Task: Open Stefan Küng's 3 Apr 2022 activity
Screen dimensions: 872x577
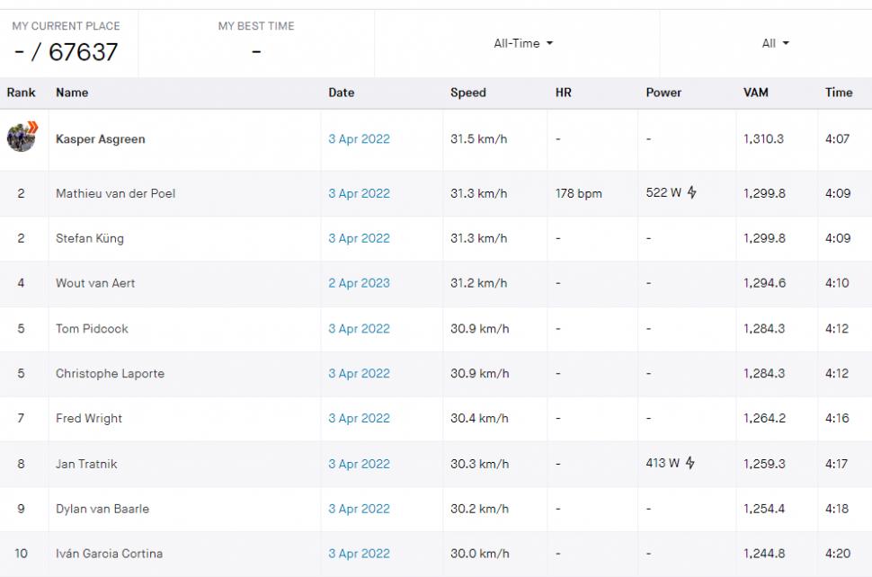Action: pyautogui.click(x=359, y=238)
